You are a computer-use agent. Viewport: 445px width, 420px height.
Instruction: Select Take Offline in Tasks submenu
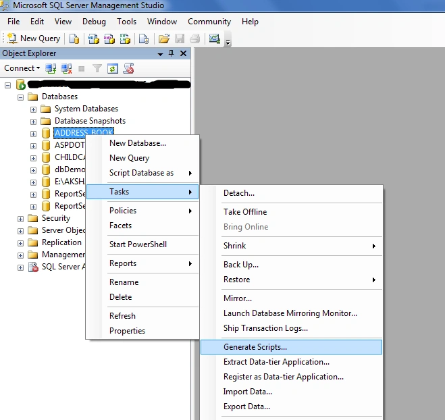pyautogui.click(x=292, y=212)
